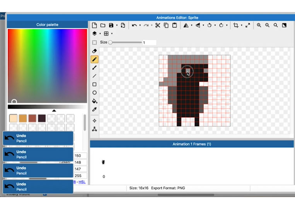Click the Size slider handle
This screenshot has width=295, height=209.
[x=111, y=42]
